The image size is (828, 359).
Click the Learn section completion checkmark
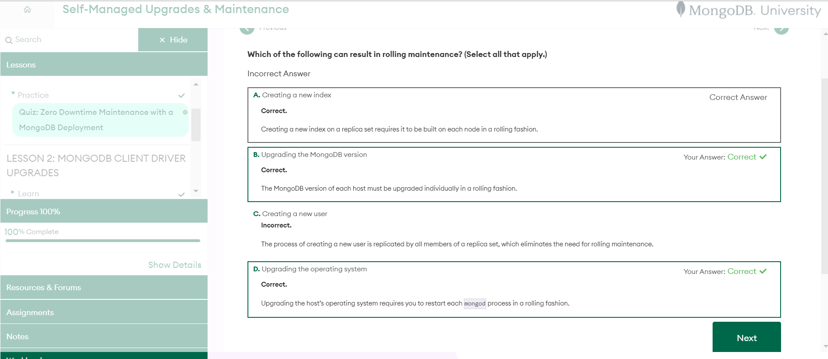pyautogui.click(x=182, y=194)
